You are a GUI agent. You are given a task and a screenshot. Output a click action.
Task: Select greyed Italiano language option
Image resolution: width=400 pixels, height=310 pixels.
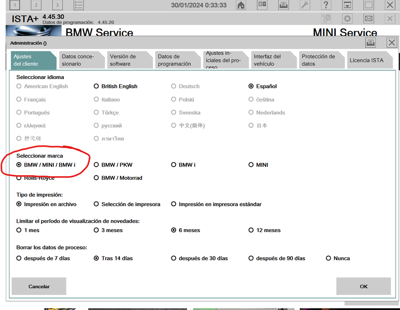[x=107, y=100]
